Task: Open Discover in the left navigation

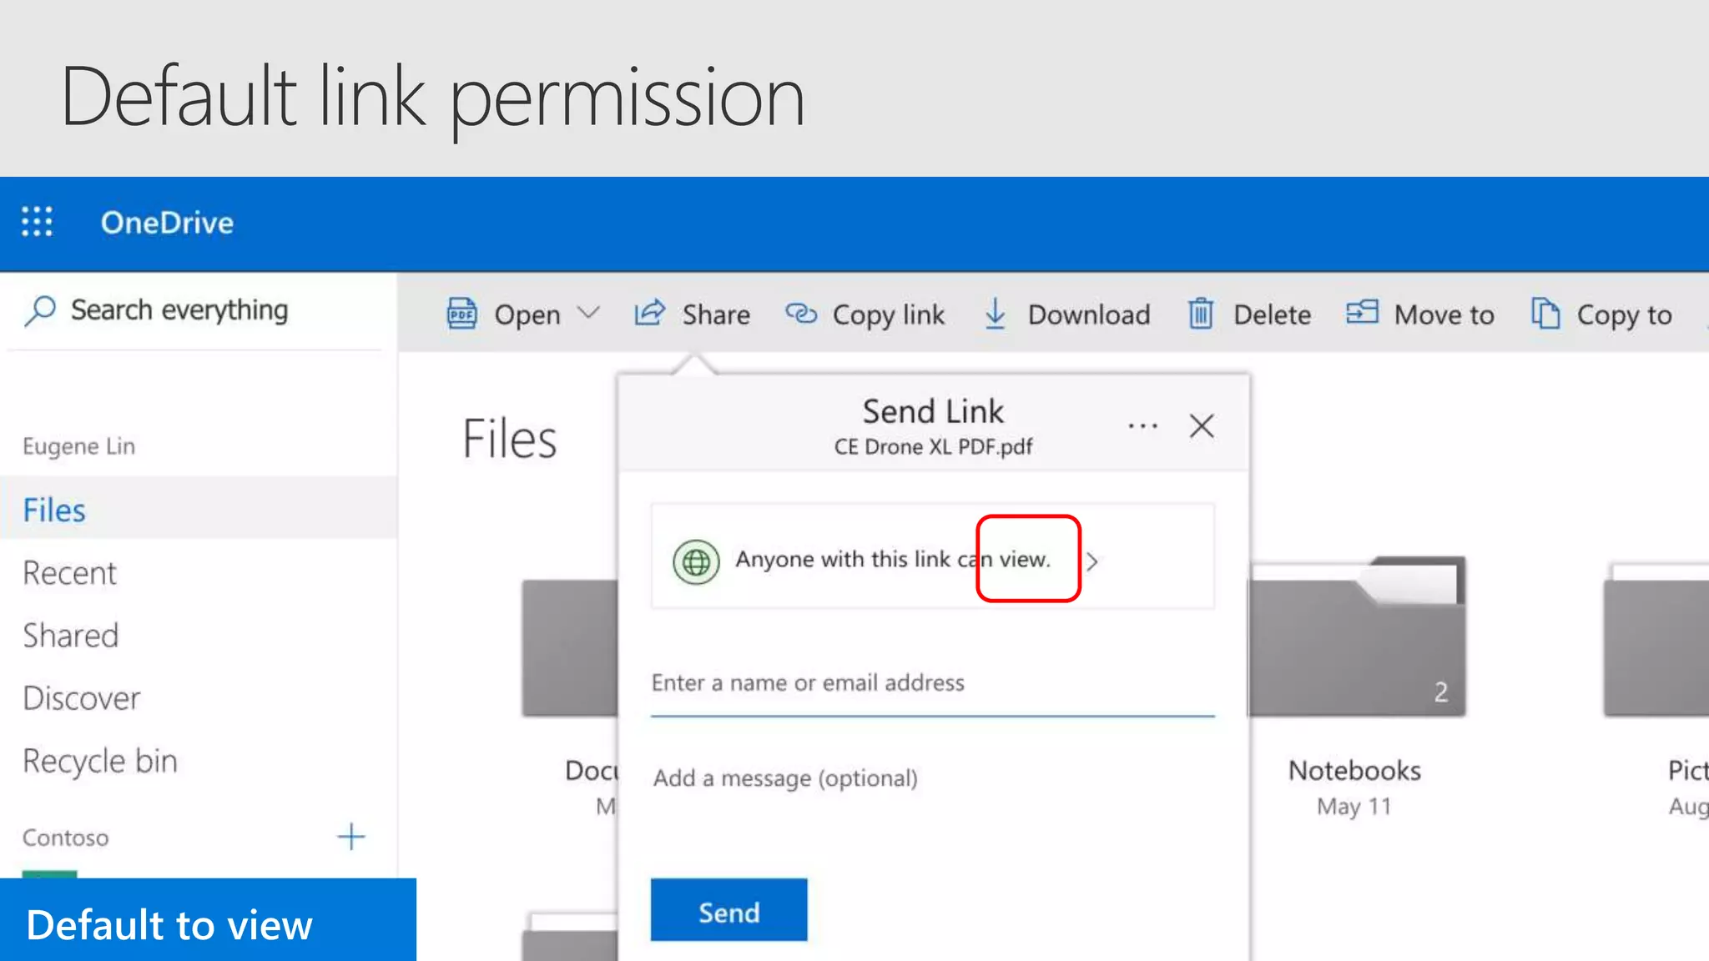Action: point(82,698)
